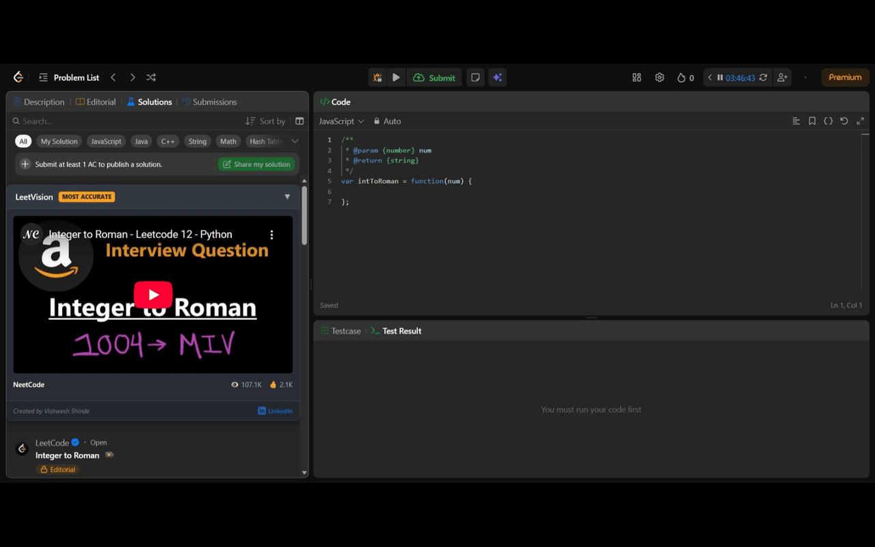Click the bookmark icon in editor toolbar
The height and width of the screenshot is (547, 875).
tap(812, 121)
